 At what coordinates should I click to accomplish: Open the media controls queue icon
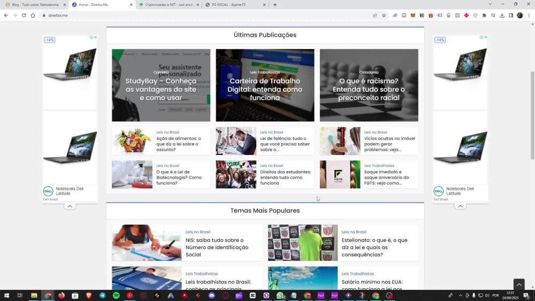pyautogui.click(x=493, y=16)
